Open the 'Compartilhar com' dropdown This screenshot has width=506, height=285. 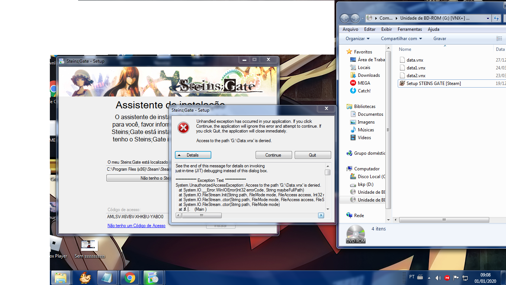tap(401, 39)
